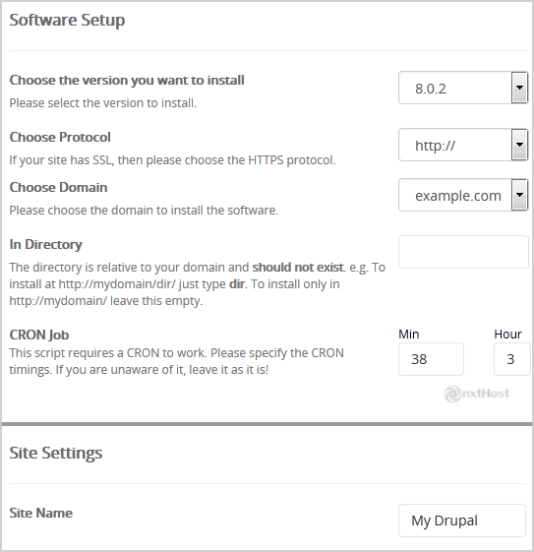Click the nxtHost logo watermark
The image size is (534, 552).
[477, 394]
